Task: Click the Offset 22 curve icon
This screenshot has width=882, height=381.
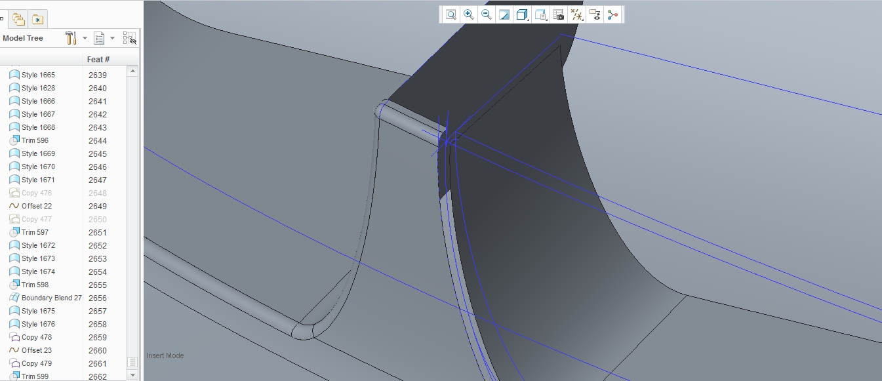Action: [x=14, y=206]
